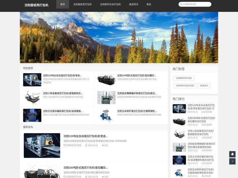Image resolution: width=238 pixels, height=178 pixels.
Task: Select the 沈阳秸秆压块打包机 hot tag
Action: pyautogui.click(x=185, y=86)
